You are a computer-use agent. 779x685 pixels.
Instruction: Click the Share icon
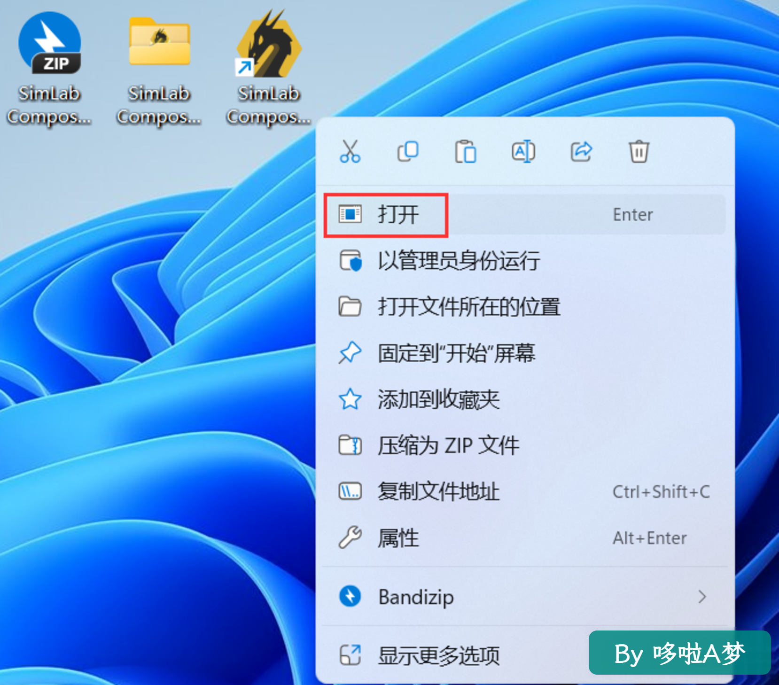(x=581, y=151)
